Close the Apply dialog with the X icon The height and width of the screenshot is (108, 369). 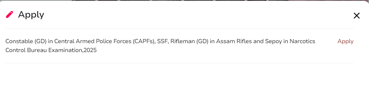click(356, 16)
